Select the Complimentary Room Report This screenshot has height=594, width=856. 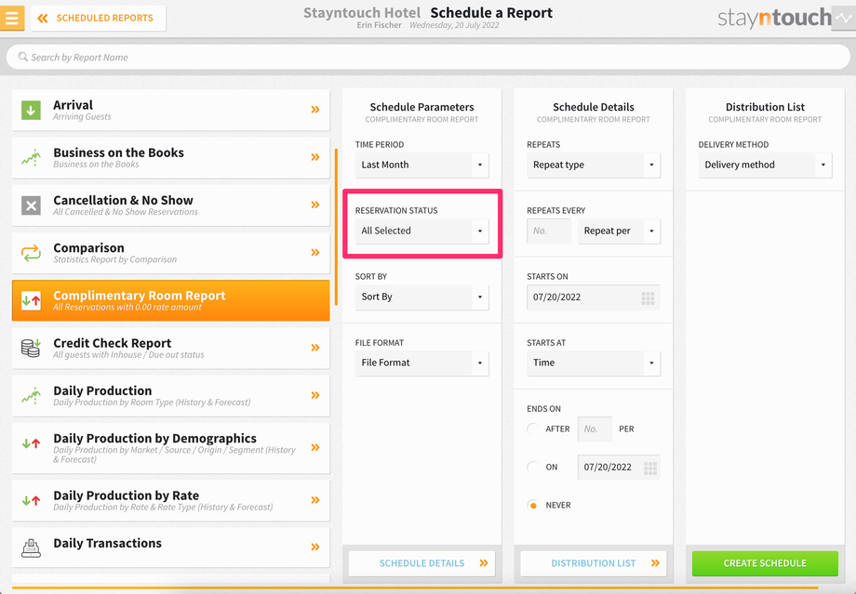(171, 300)
